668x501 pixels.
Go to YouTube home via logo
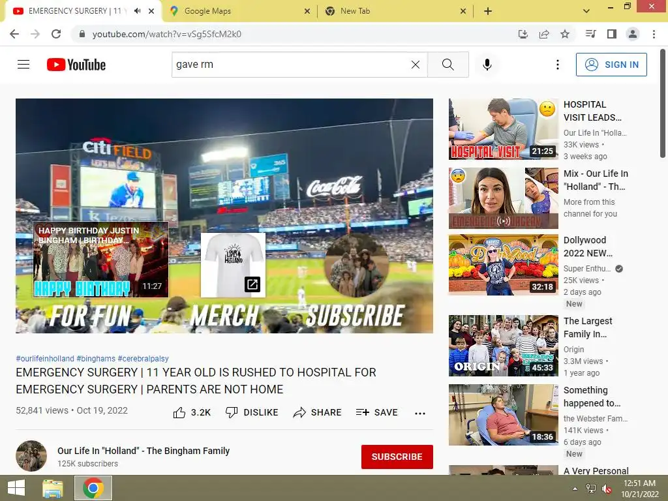pyautogui.click(x=76, y=65)
